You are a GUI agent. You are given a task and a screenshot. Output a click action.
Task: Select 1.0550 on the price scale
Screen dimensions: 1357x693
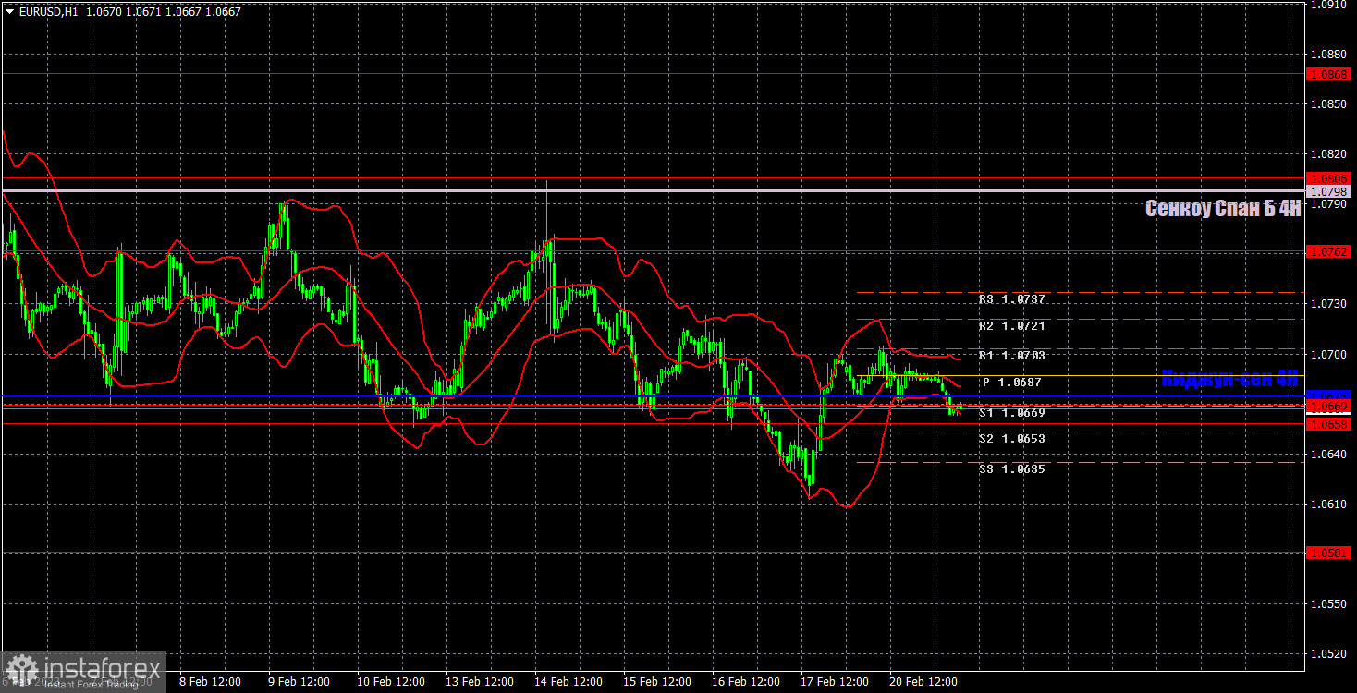point(1329,603)
